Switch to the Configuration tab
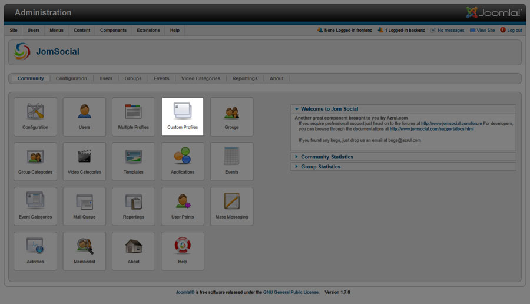This screenshot has height=304, width=530. (x=71, y=78)
